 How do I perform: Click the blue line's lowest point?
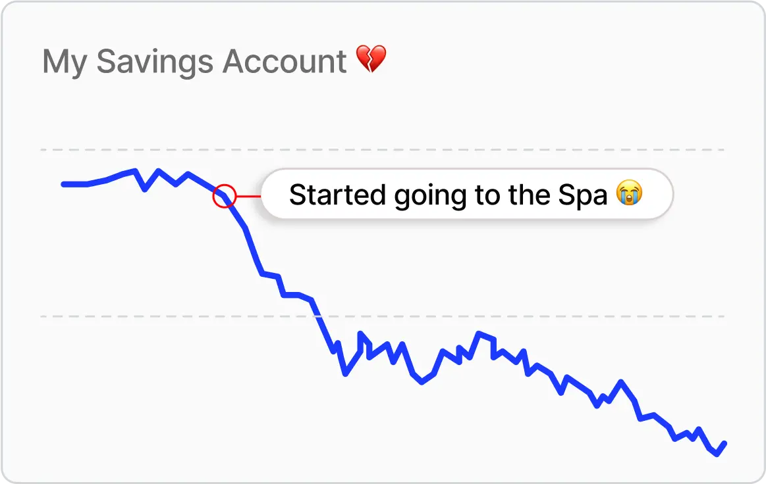coord(717,454)
